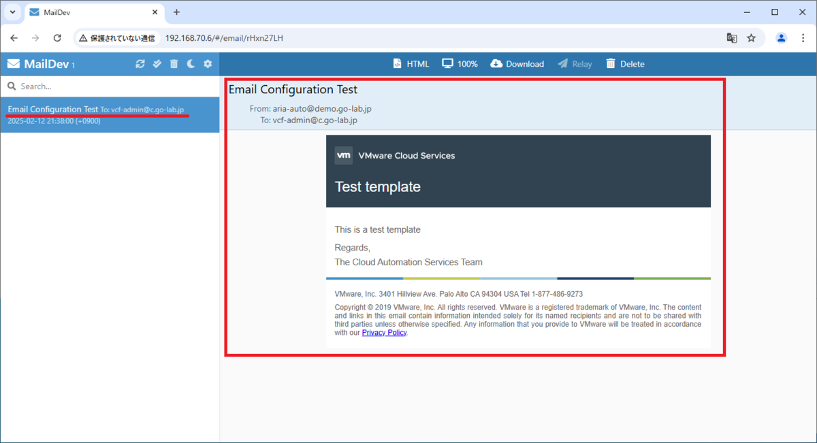
Task: Delete all emails with trash icon in sidebar header
Action: click(174, 64)
